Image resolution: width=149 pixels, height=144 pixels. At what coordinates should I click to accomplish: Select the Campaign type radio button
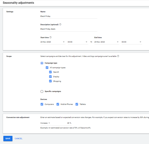[x=42, y=63]
